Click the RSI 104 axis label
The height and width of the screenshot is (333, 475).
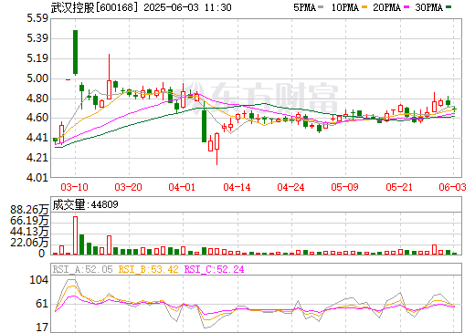[x=38, y=280]
